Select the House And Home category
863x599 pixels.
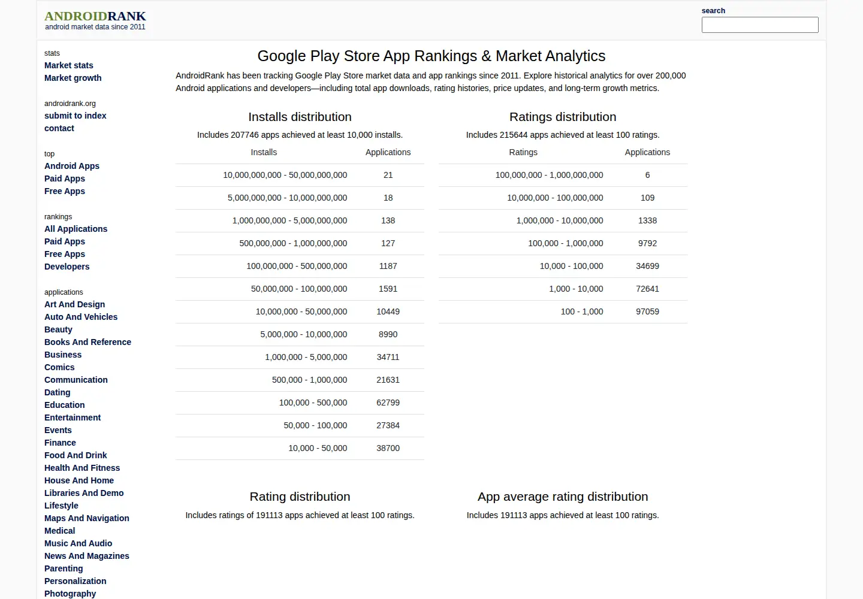[79, 480]
